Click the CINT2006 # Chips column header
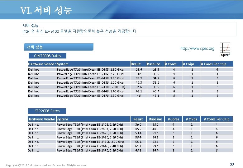This screenshot has width=243, height=168. (x=192, y=64)
